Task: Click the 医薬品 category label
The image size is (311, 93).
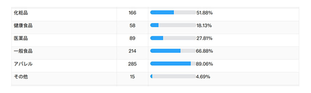Action: pos(21,38)
